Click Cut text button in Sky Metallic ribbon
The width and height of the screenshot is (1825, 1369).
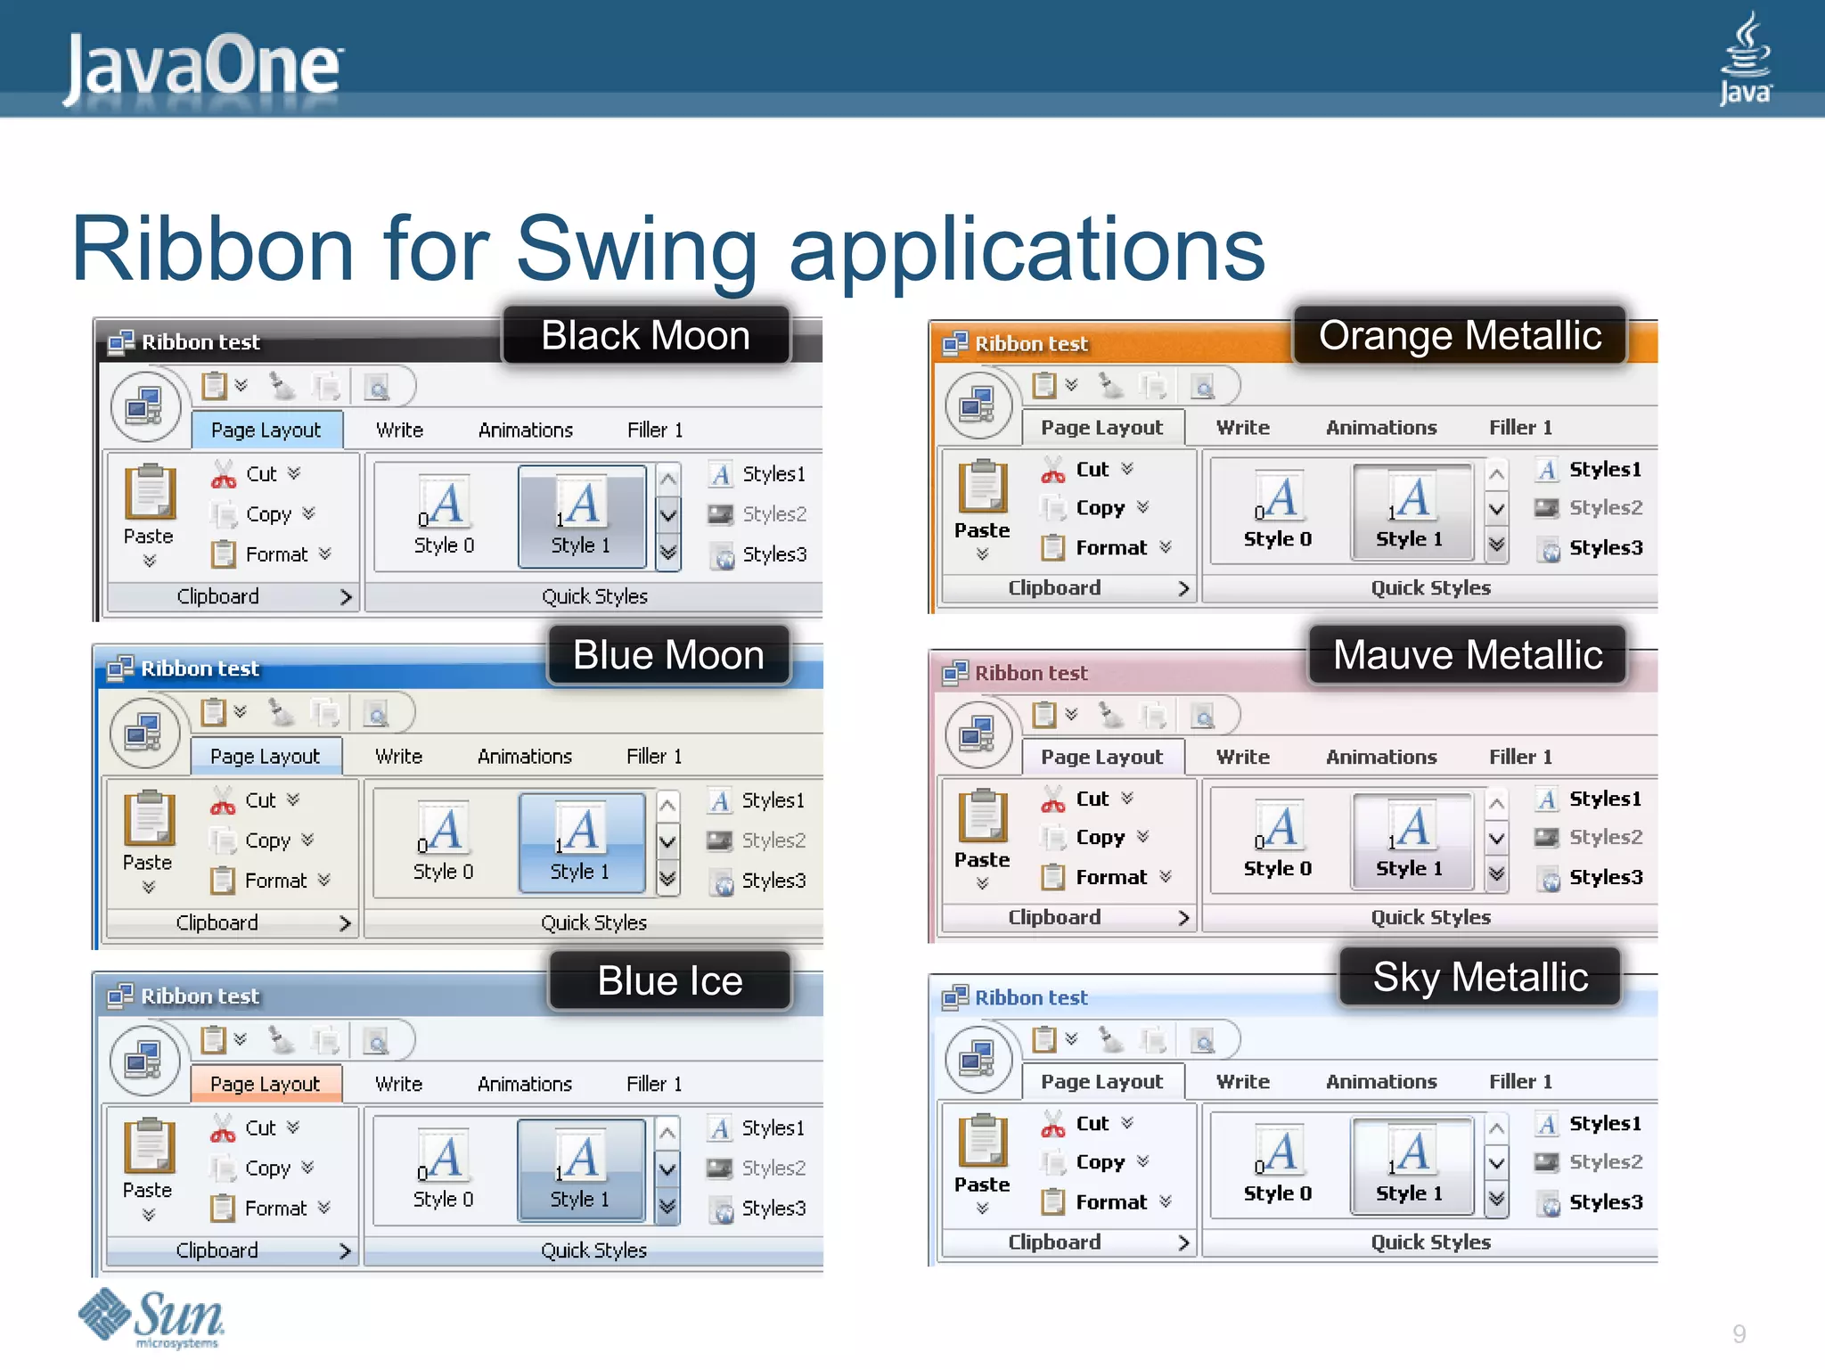[1092, 1124]
